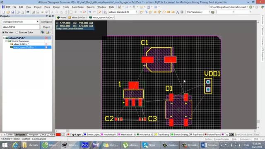Select the File View radio button
265x149 pixels.
[3, 32]
